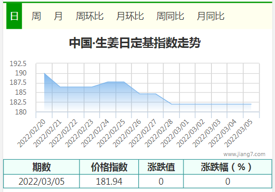Viewport: 275px width, 192px height.
Task: Click the 2022/03/05 table cell
Action: coord(42,181)
